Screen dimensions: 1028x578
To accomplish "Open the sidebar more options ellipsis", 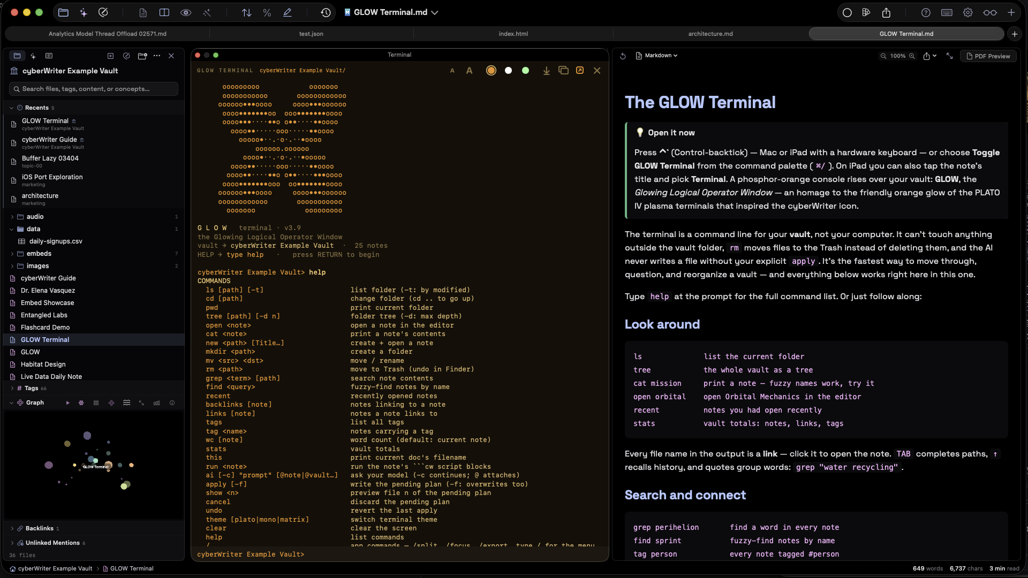I will point(157,56).
